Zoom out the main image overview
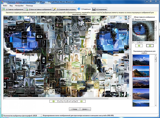Image resolution: width=160 pixels, height=118 pixels. click(139, 46)
